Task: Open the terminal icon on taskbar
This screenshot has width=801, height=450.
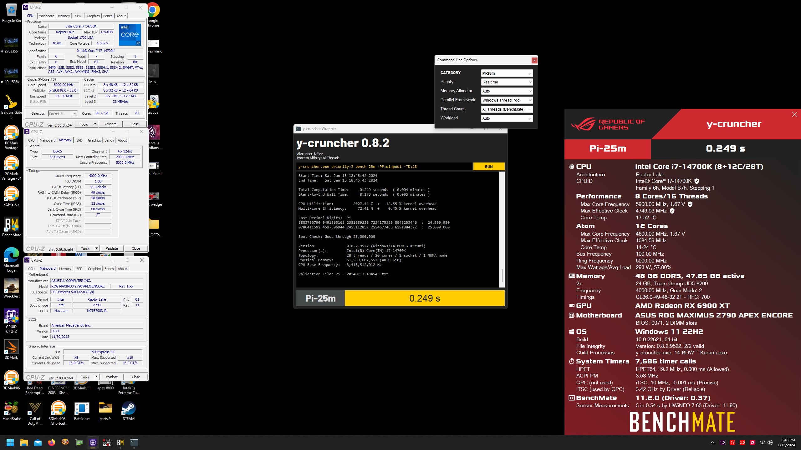Action: pyautogui.click(x=134, y=442)
